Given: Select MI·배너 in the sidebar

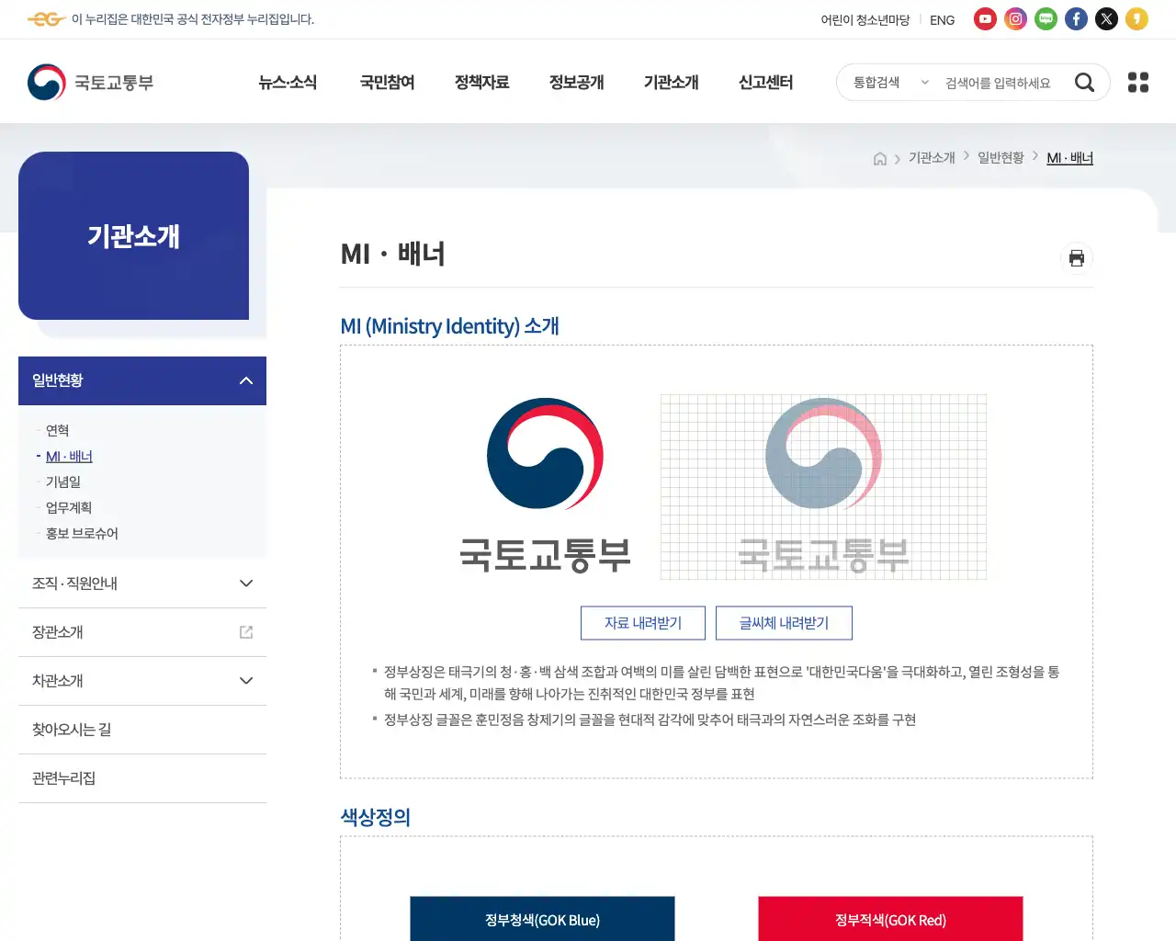Looking at the screenshot, I should [69, 456].
